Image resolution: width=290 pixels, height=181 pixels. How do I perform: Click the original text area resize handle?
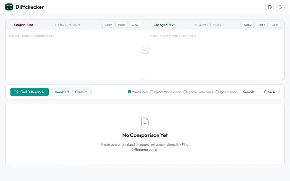click(x=144, y=79)
